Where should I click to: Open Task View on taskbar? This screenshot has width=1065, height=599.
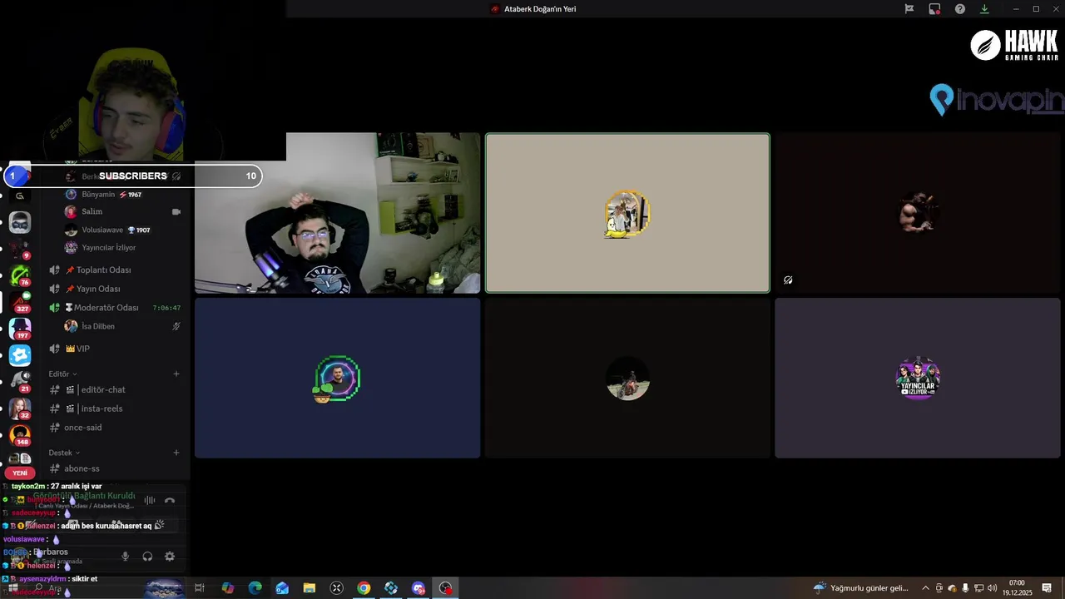(x=200, y=588)
